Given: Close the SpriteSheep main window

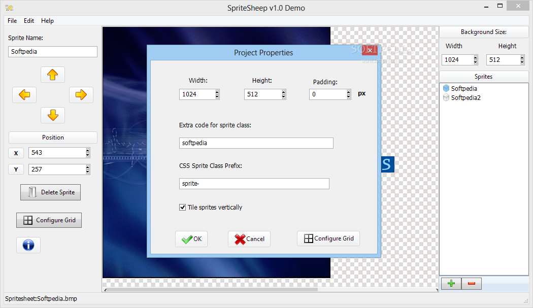Looking at the screenshot, I should click(518, 6).
